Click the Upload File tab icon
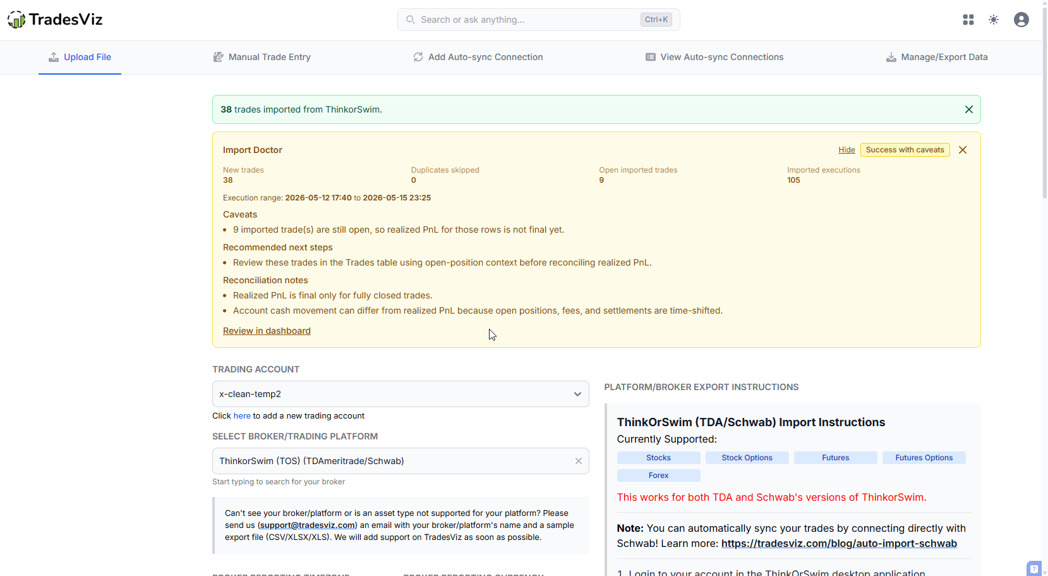 click(x=54, y=57)
